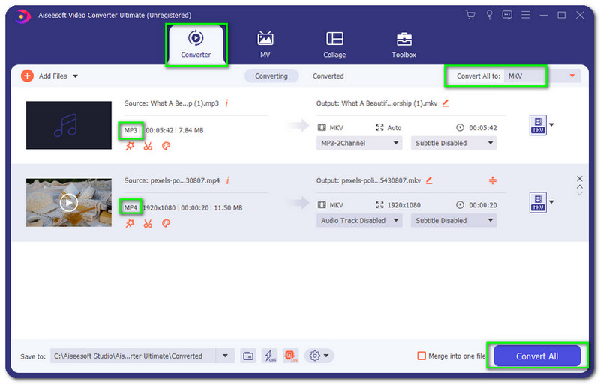
Task: Open Enhance palette tool for the MP3 file
Action: coord(166,146)
